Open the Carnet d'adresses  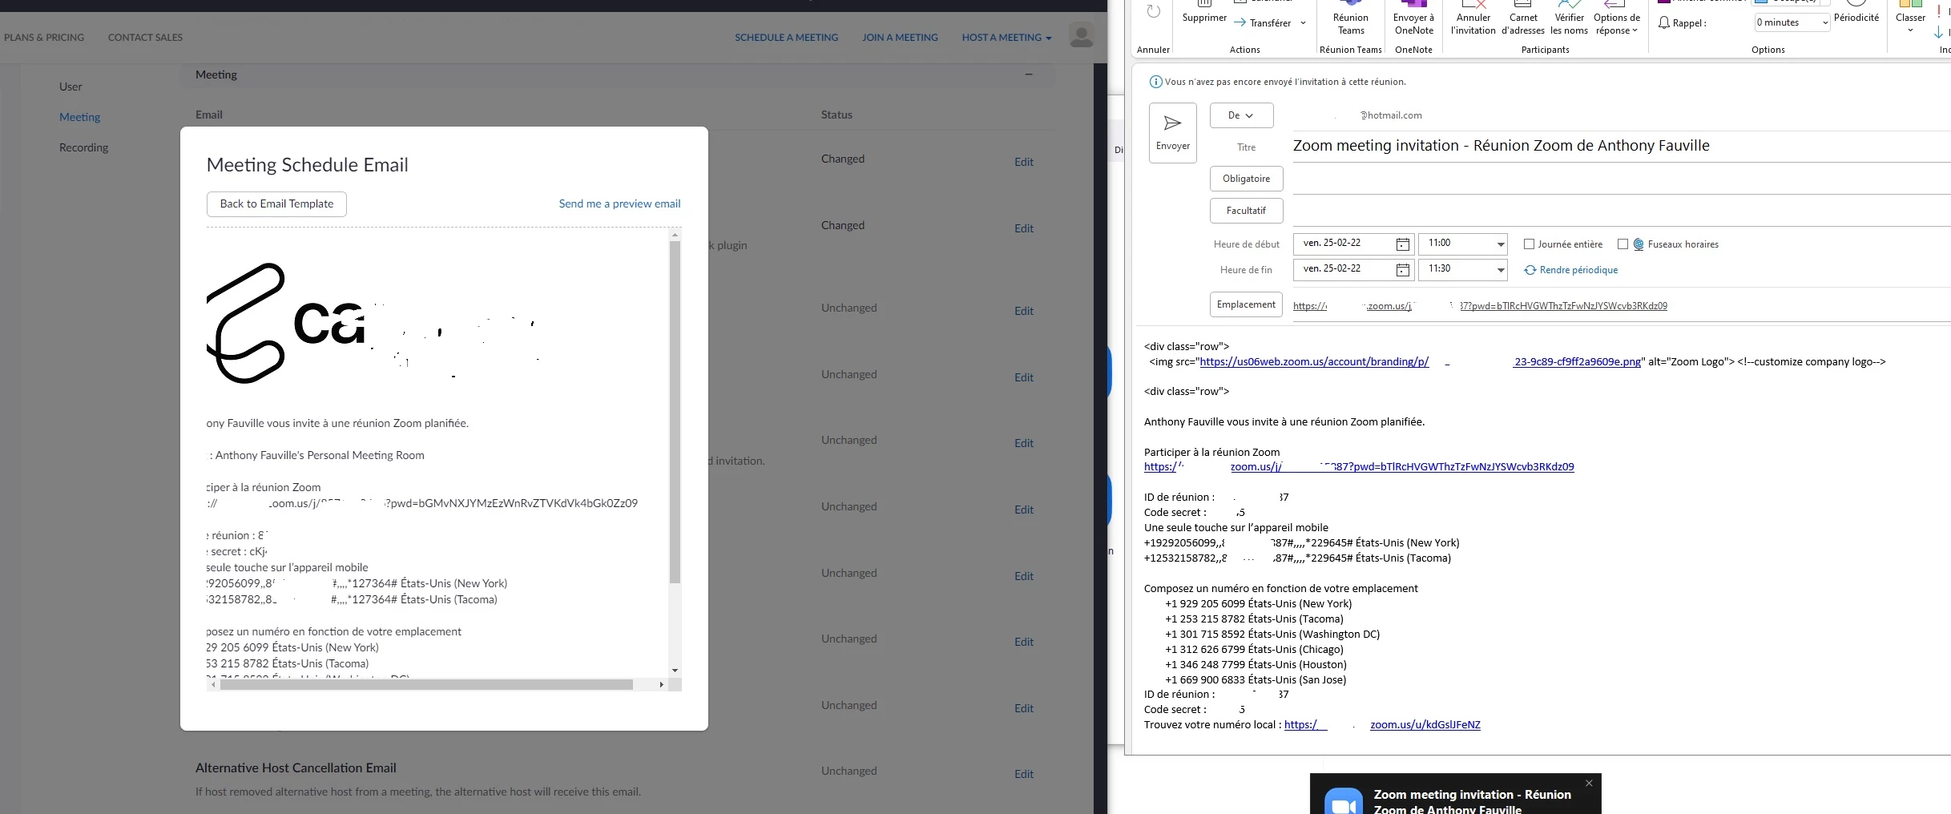(1523, 18)
